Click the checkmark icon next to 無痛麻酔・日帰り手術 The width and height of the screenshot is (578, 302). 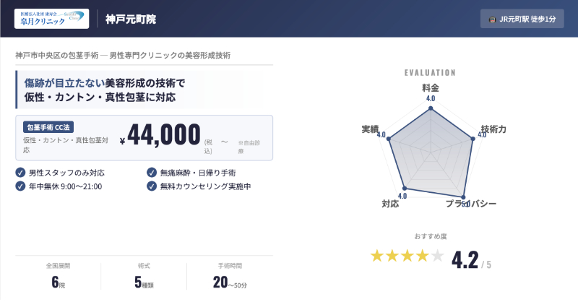tap(151, 173)
